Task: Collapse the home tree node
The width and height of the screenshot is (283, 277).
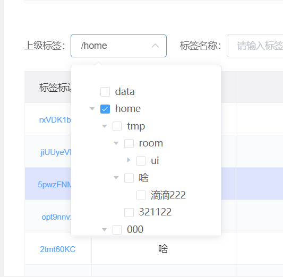Action: click(x=92, y=109)
